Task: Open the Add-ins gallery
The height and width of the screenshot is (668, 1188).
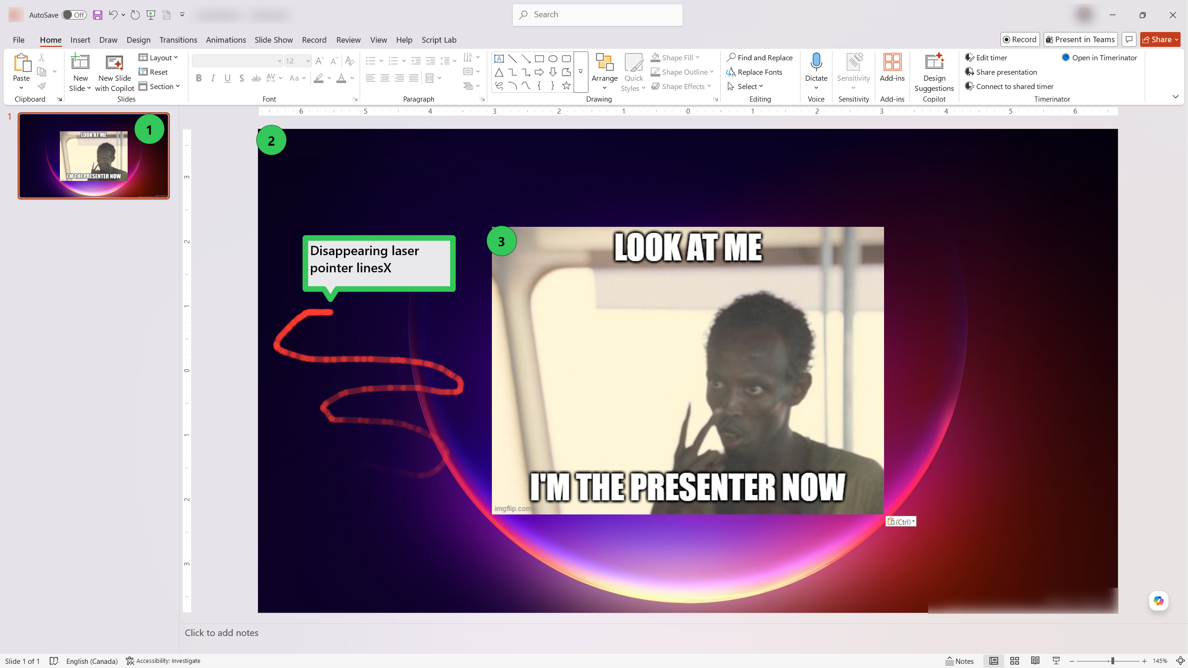Action: (x=892, y=68)
